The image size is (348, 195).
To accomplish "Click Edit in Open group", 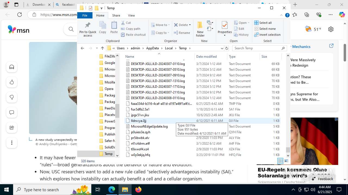I will [x=239, y=29].
